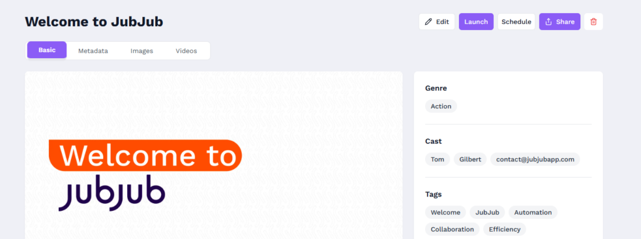Select the Videos tab
The width and height of the screenshot is (641, 239).
187,51
